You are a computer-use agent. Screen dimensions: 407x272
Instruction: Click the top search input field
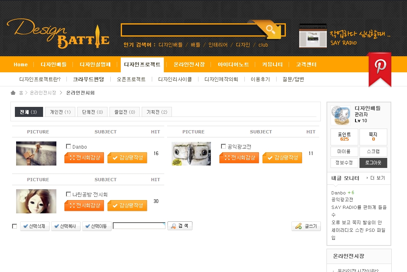[187, 30]
